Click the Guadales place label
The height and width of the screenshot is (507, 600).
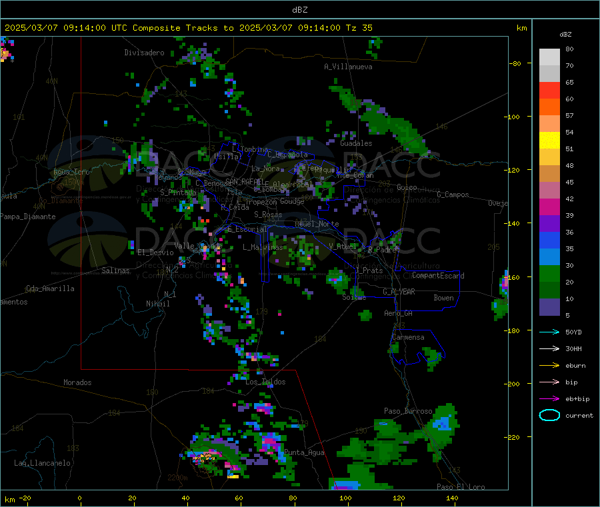point(356,143)
